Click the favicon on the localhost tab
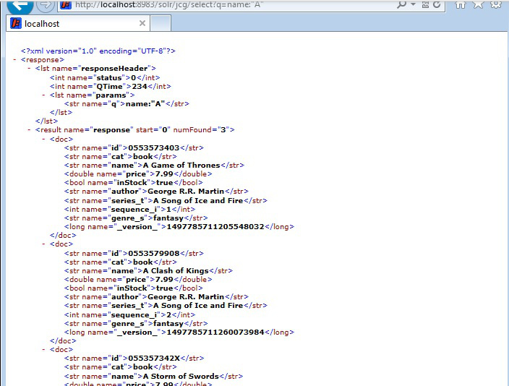 pyautogui.click(x=16, y=23)
